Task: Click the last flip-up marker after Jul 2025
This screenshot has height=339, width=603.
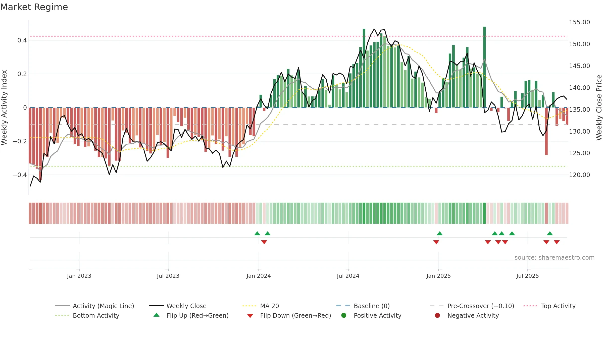Action: pyautogui.click(x=550, y=234)
